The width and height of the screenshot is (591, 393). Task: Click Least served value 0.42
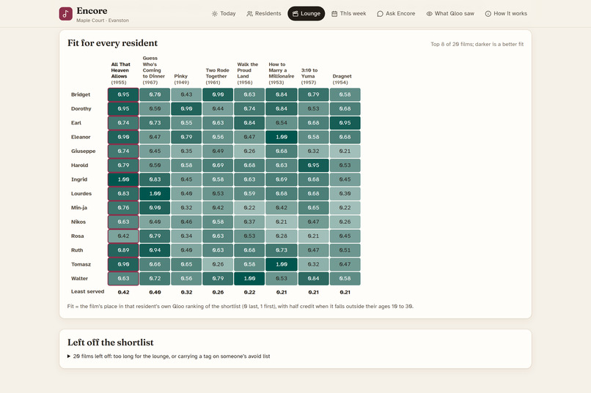click(x=123, y=292)
